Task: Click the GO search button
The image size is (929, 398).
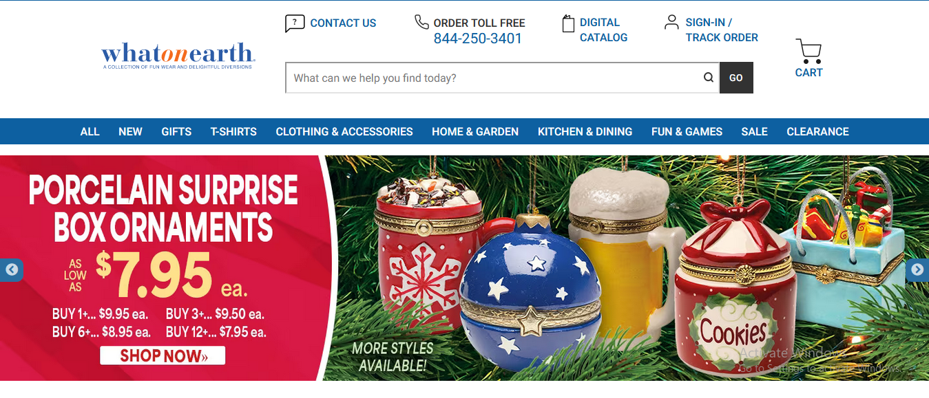Action: (736, 78)
